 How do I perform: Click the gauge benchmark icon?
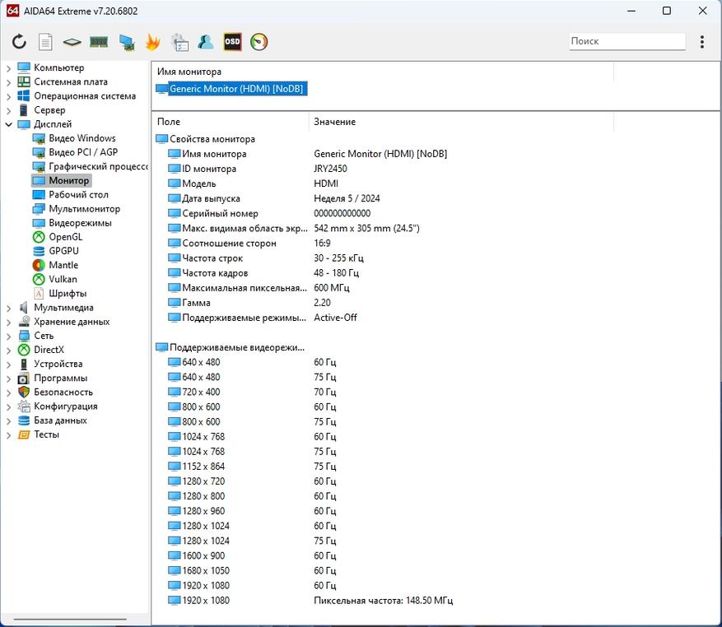[259, 42]
